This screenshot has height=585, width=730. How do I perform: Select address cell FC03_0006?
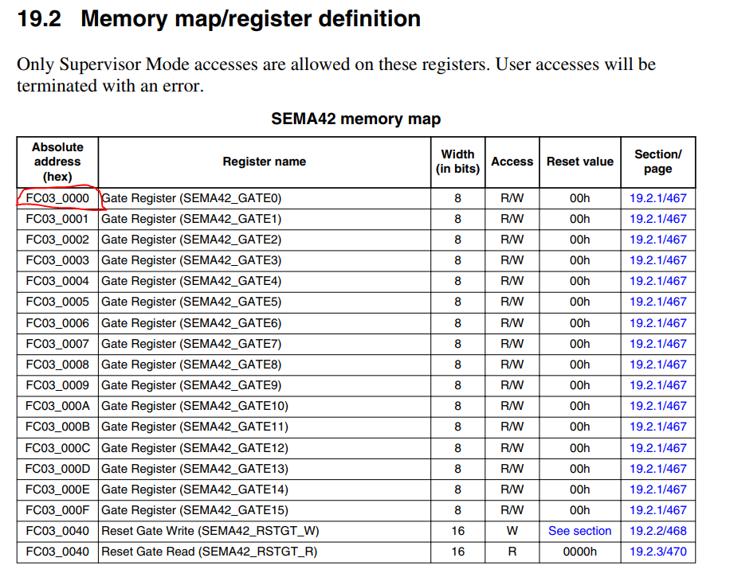[57, 323]
